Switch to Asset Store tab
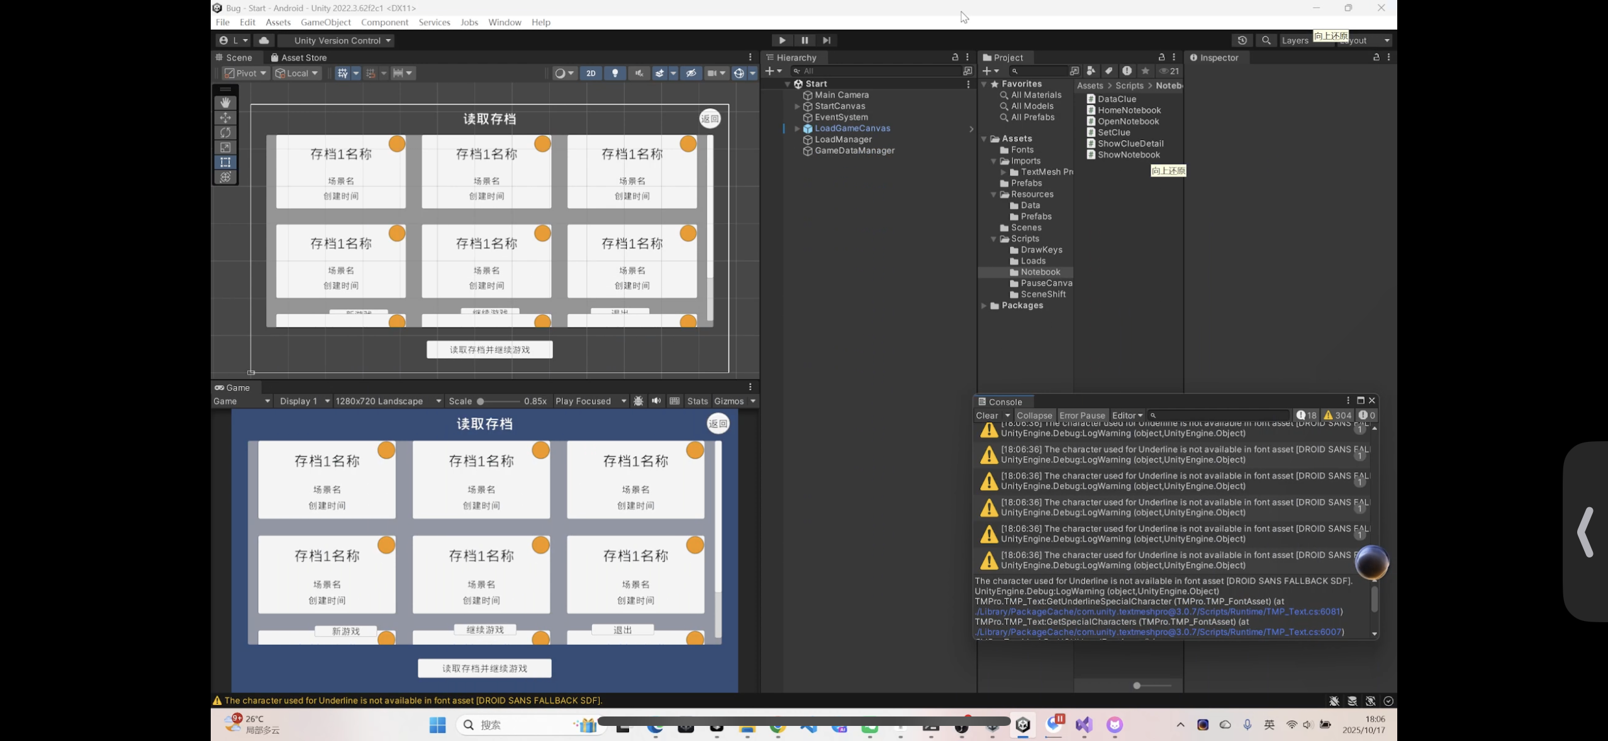 (299, 57)
